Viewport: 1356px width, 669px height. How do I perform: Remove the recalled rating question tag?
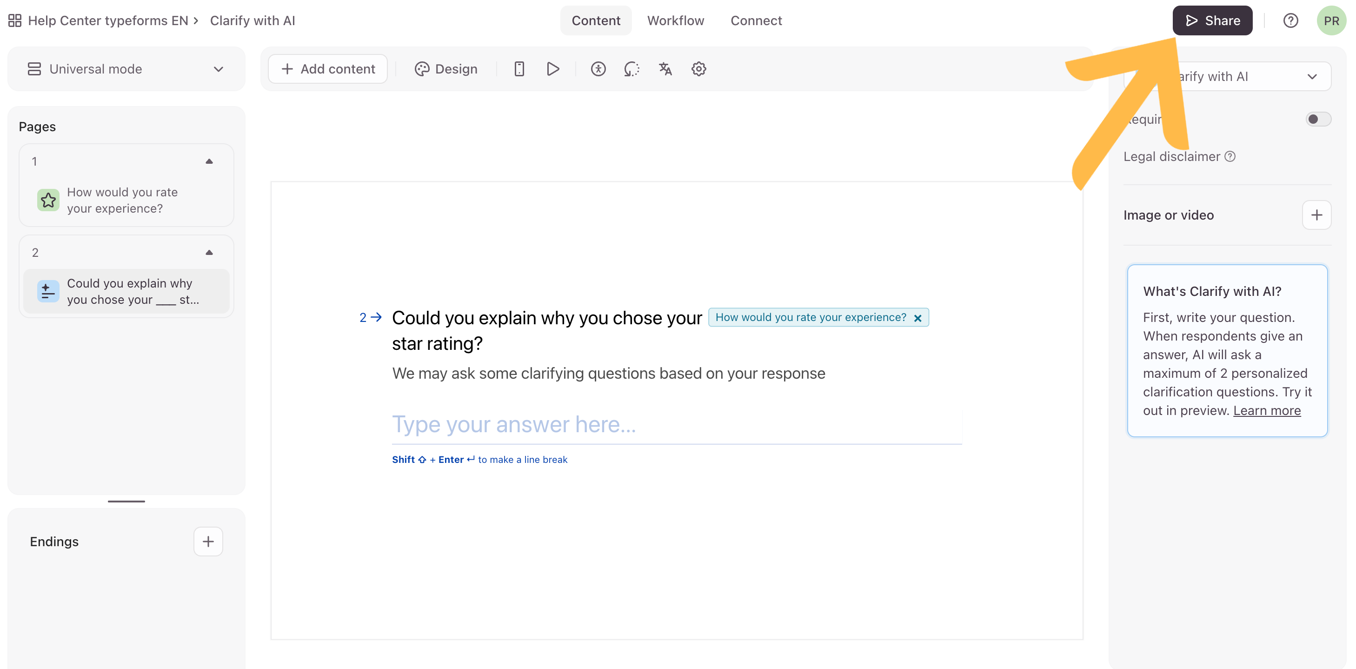tap(917, 318)
